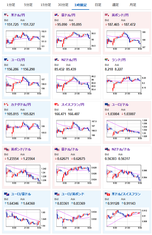The width and height of the screenshot is (152, 235).
Task: Open the NZドル/円 pair link
Action: click(x=69, y=60)
